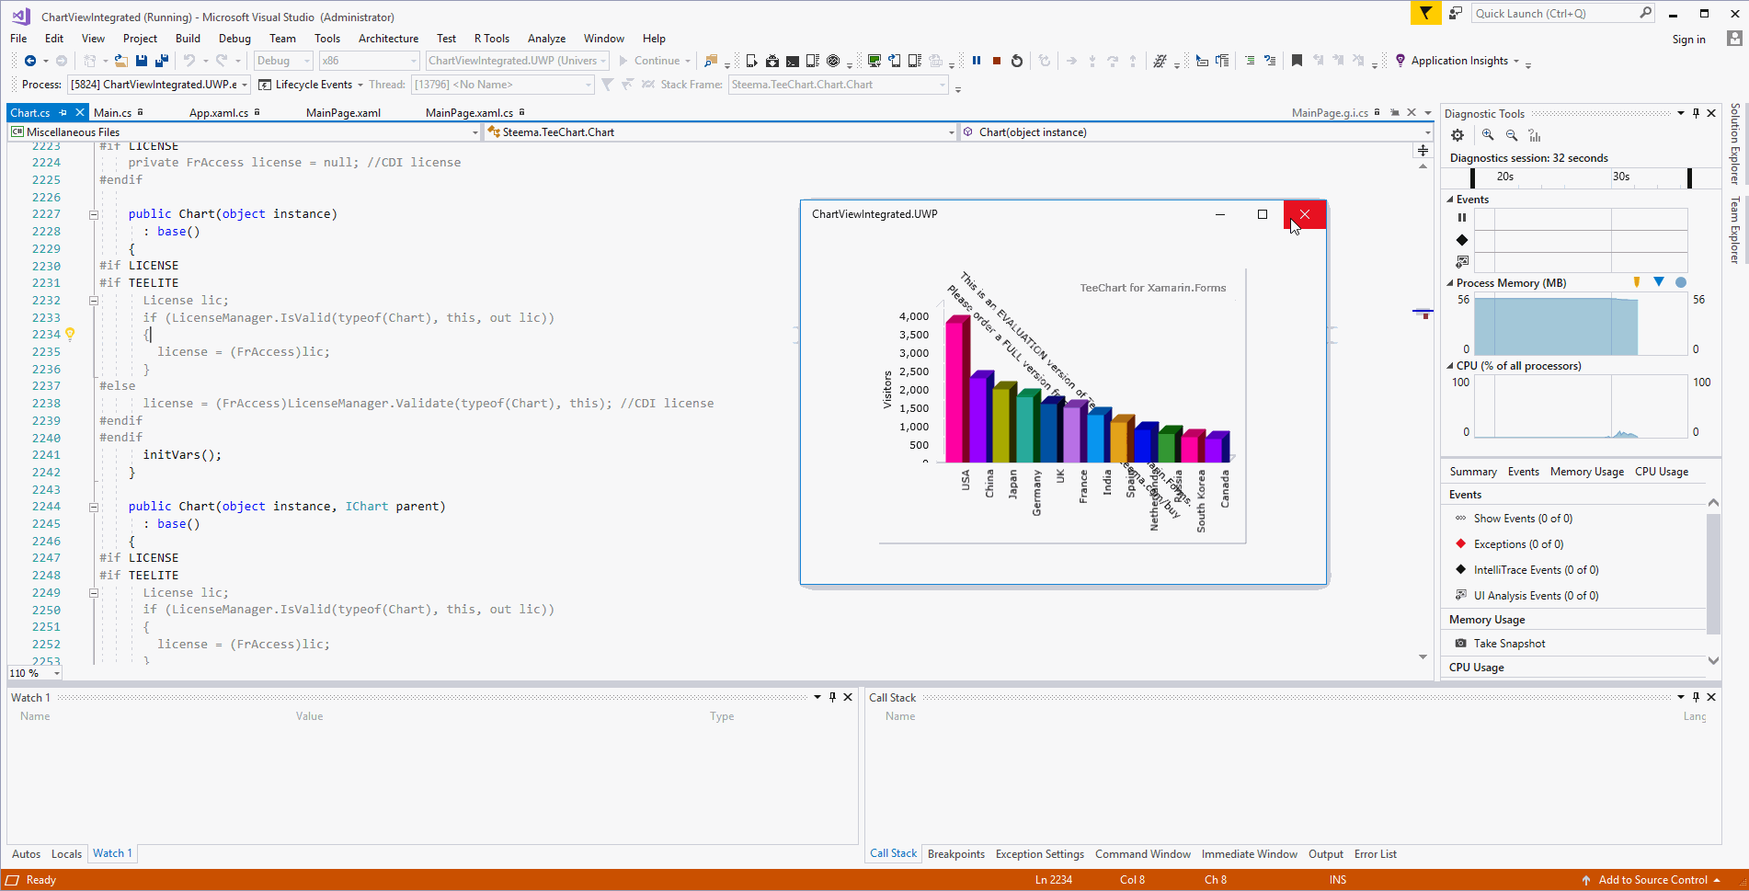The height and width of the screenshot is (891, 1749).
Task: Open Diagnostic Tools settings gear
Action: 1457,135
